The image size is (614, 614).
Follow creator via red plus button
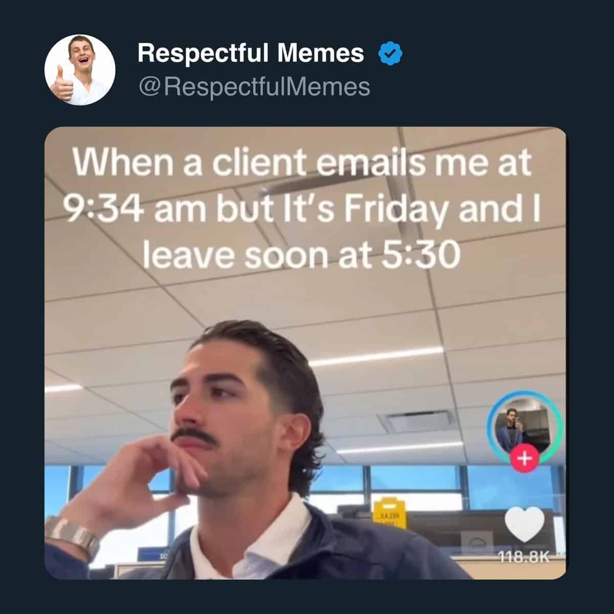click(524, 458)
